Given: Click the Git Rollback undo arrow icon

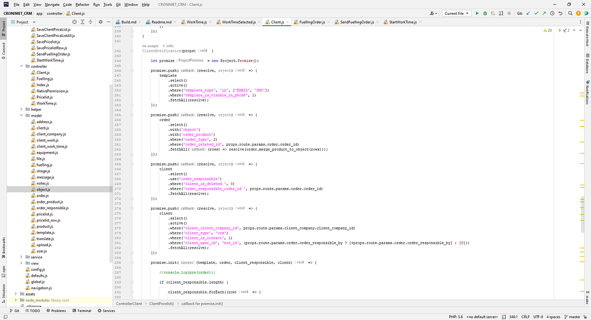Looking at the screenshot, I should point(560,13).
